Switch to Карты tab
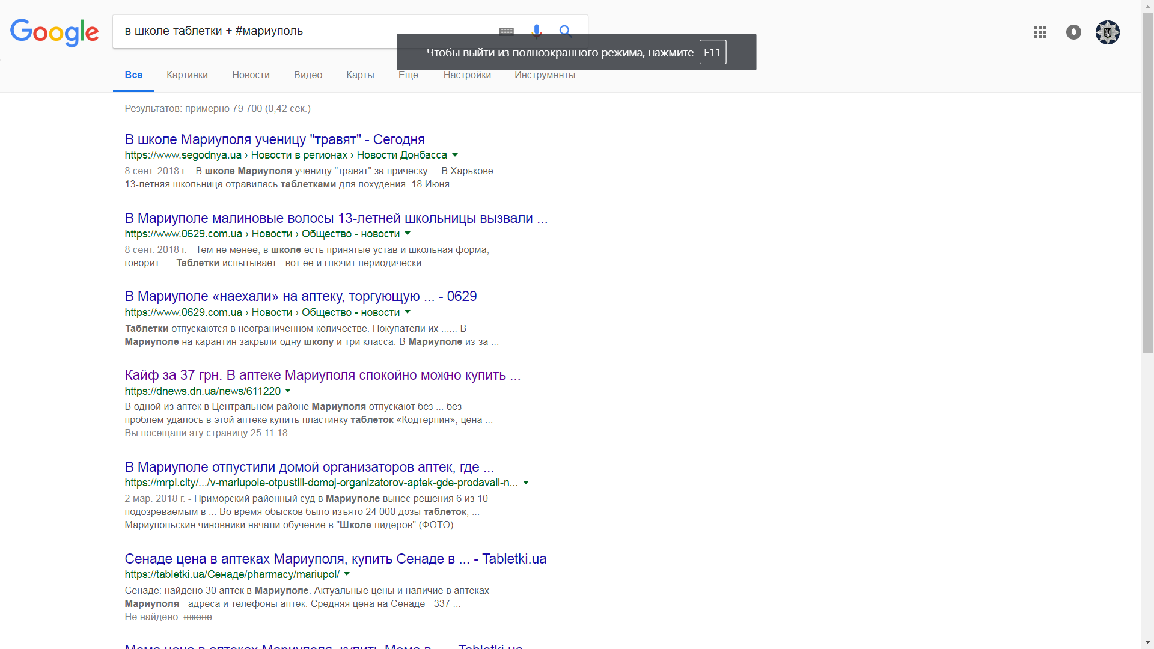The height and width of the screenshot is (649, 1154). [x=360, y=75]
